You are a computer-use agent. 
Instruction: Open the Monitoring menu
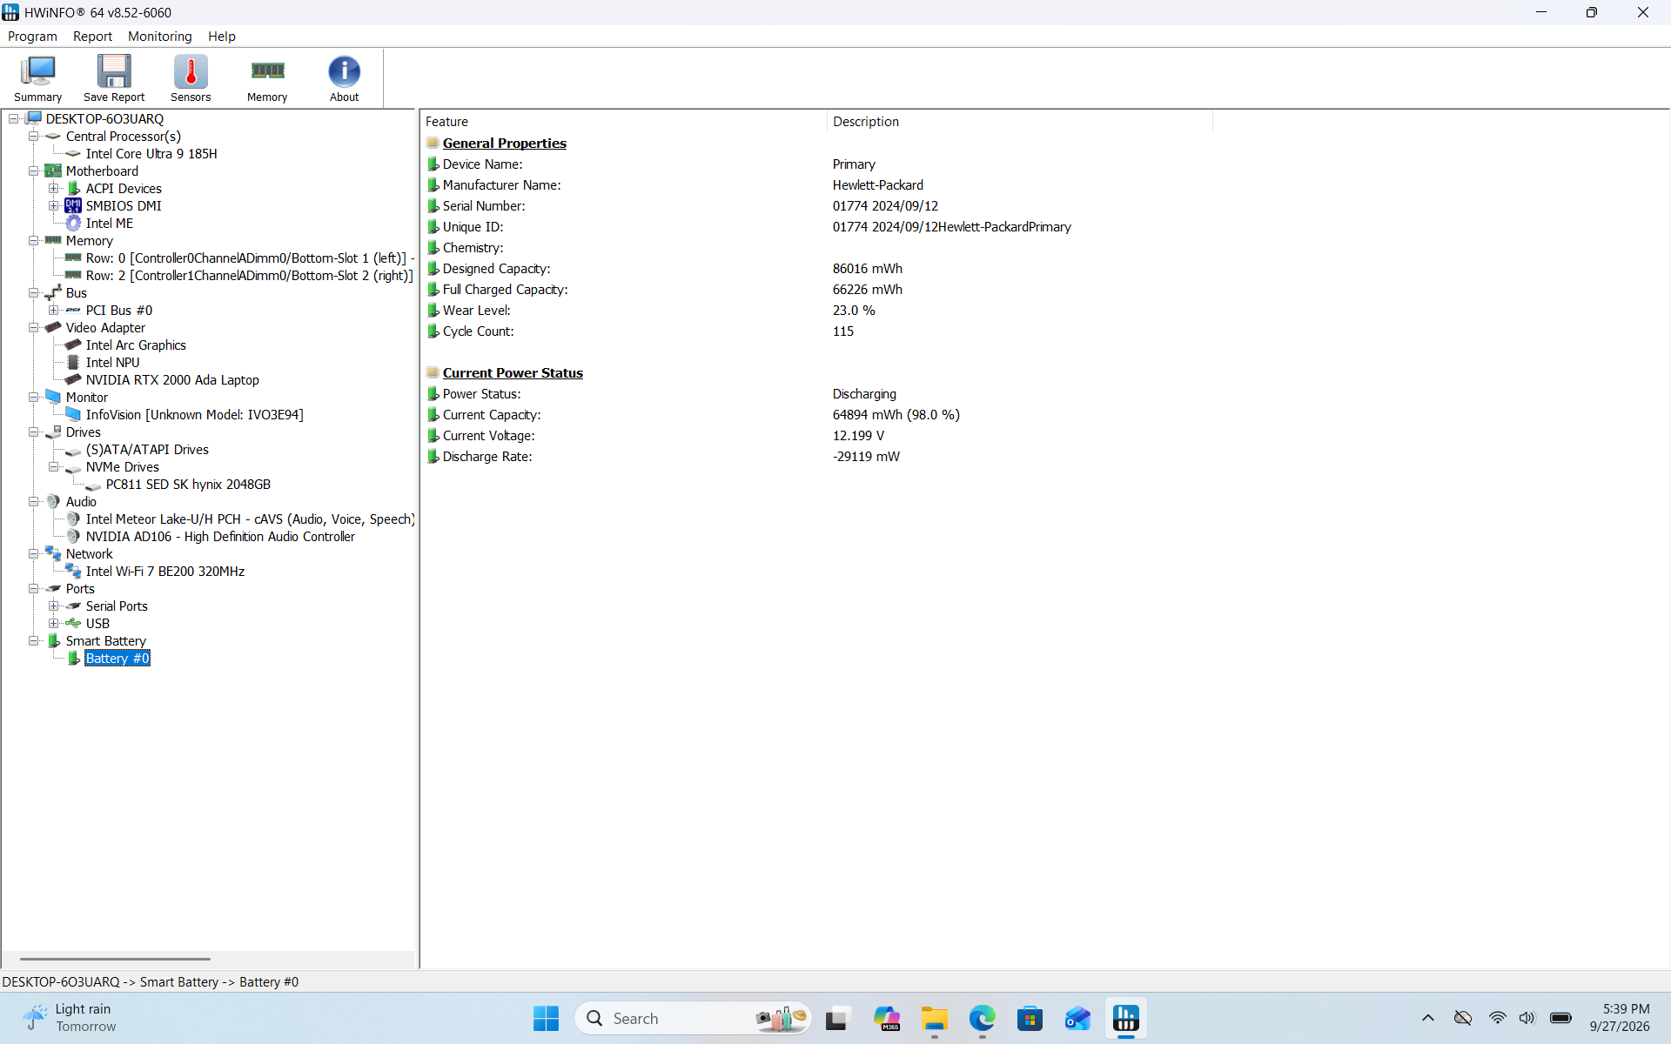159,37
